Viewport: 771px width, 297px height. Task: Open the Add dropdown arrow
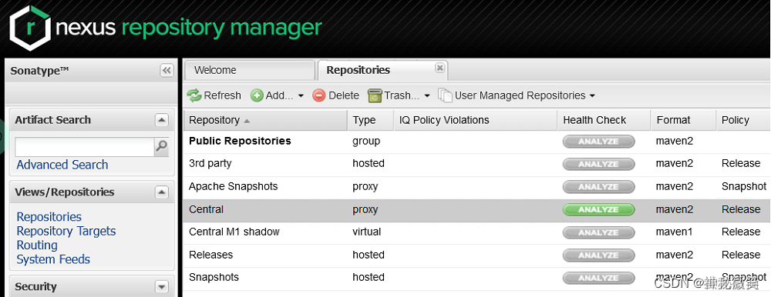(x=301, y=95)
